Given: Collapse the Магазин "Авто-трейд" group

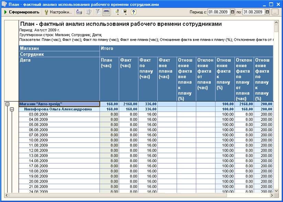Looking at the screenshot, I should click(8, 104).
